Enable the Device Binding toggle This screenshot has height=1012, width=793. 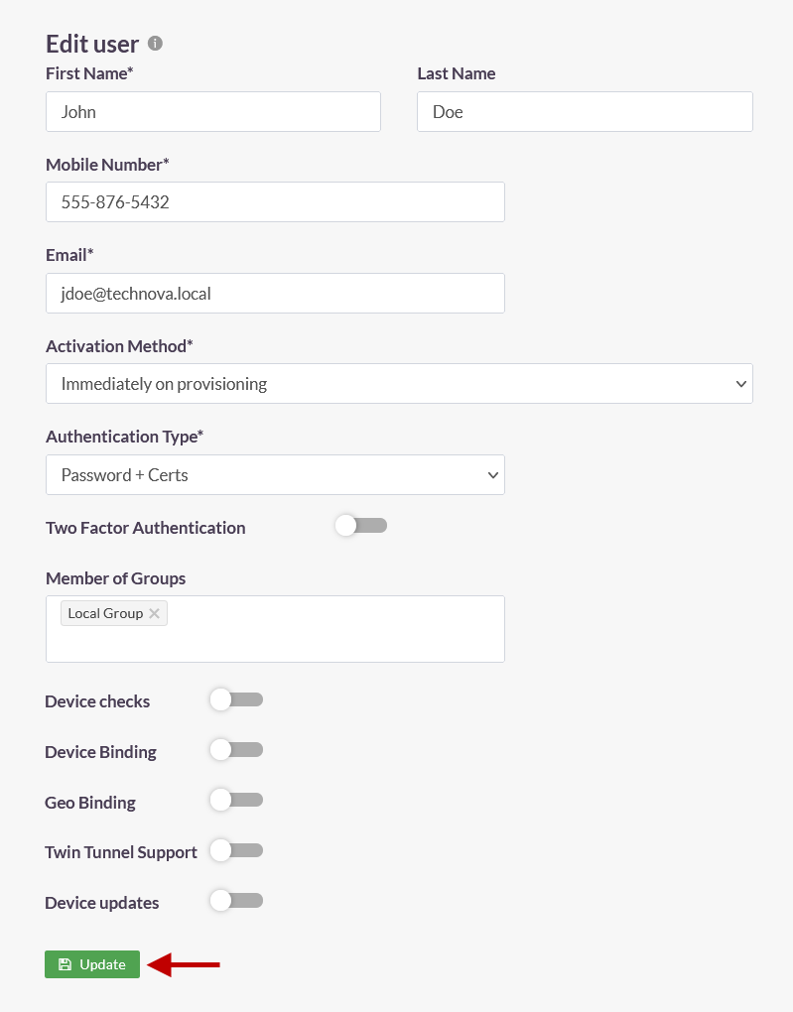236,750
